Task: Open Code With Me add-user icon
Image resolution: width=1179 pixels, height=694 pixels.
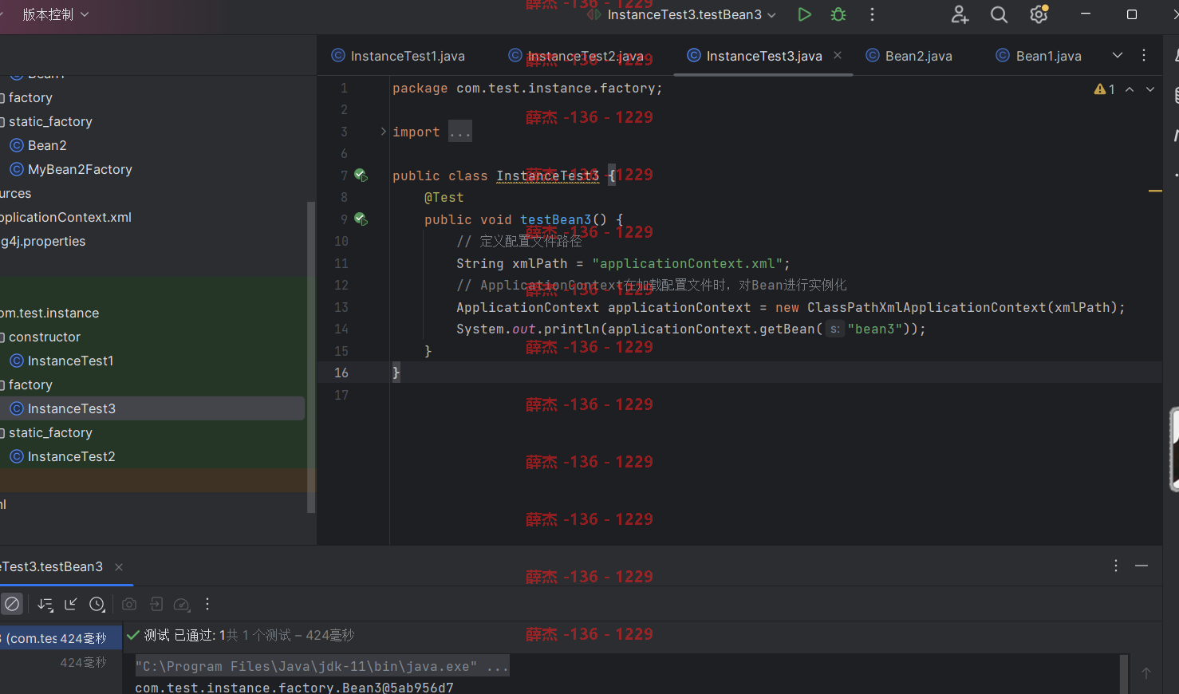Action: point(960,14)
